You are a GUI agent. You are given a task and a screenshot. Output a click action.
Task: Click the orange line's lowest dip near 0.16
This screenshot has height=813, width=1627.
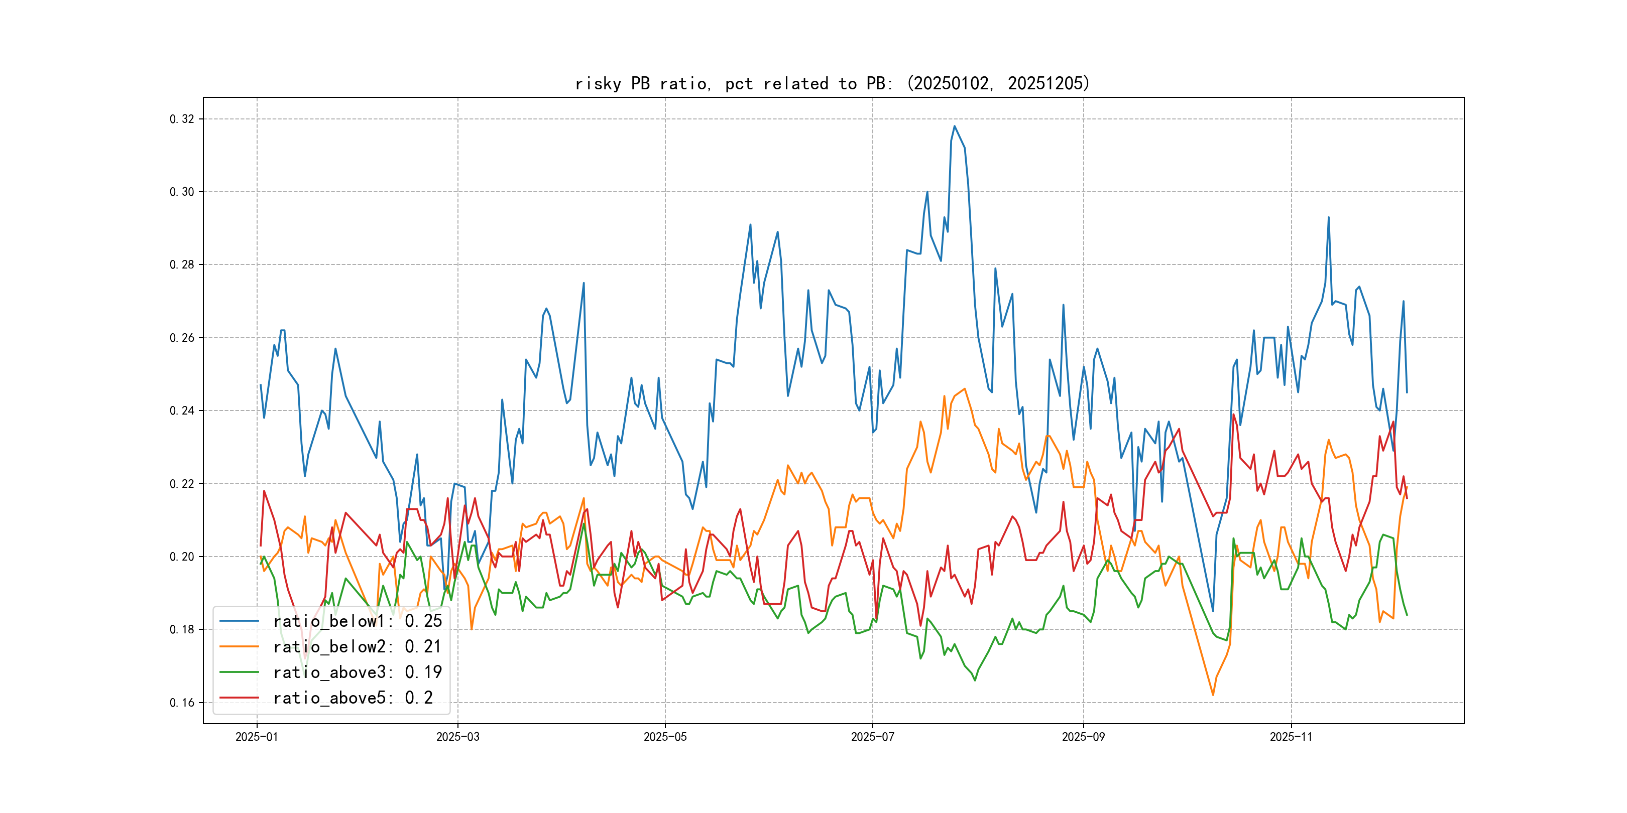tap(1213, 695)
